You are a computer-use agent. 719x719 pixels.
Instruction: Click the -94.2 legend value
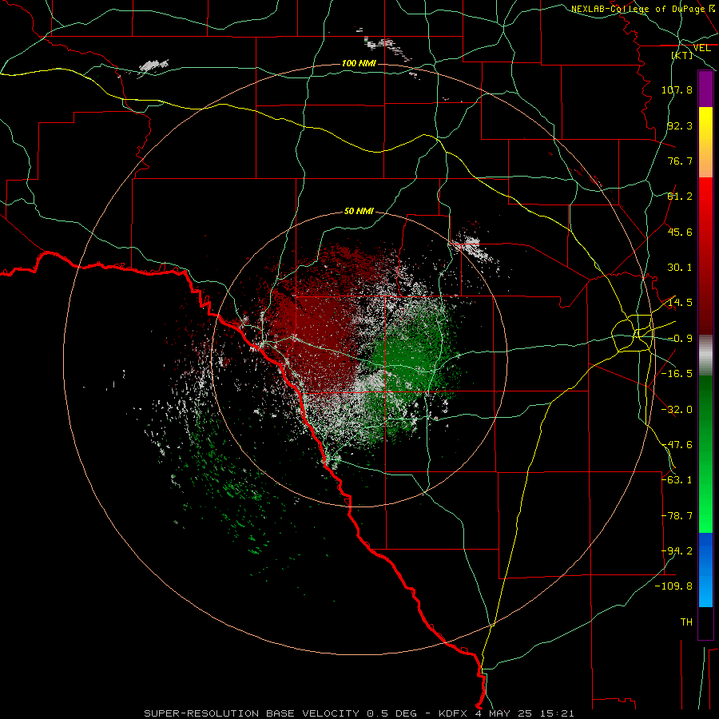(677, 551)
